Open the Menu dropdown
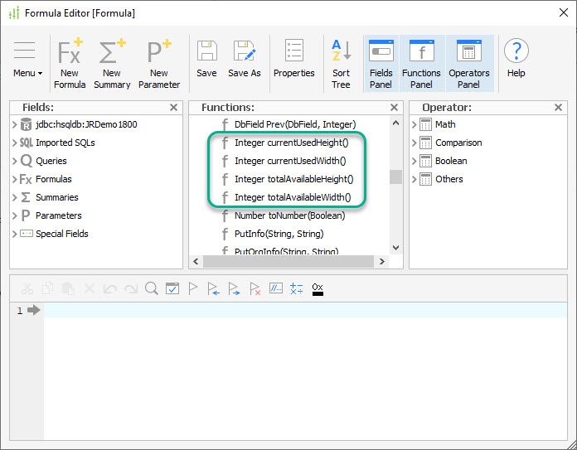Image resolution: width=577 pixels, height=450 pixels. 27,60
